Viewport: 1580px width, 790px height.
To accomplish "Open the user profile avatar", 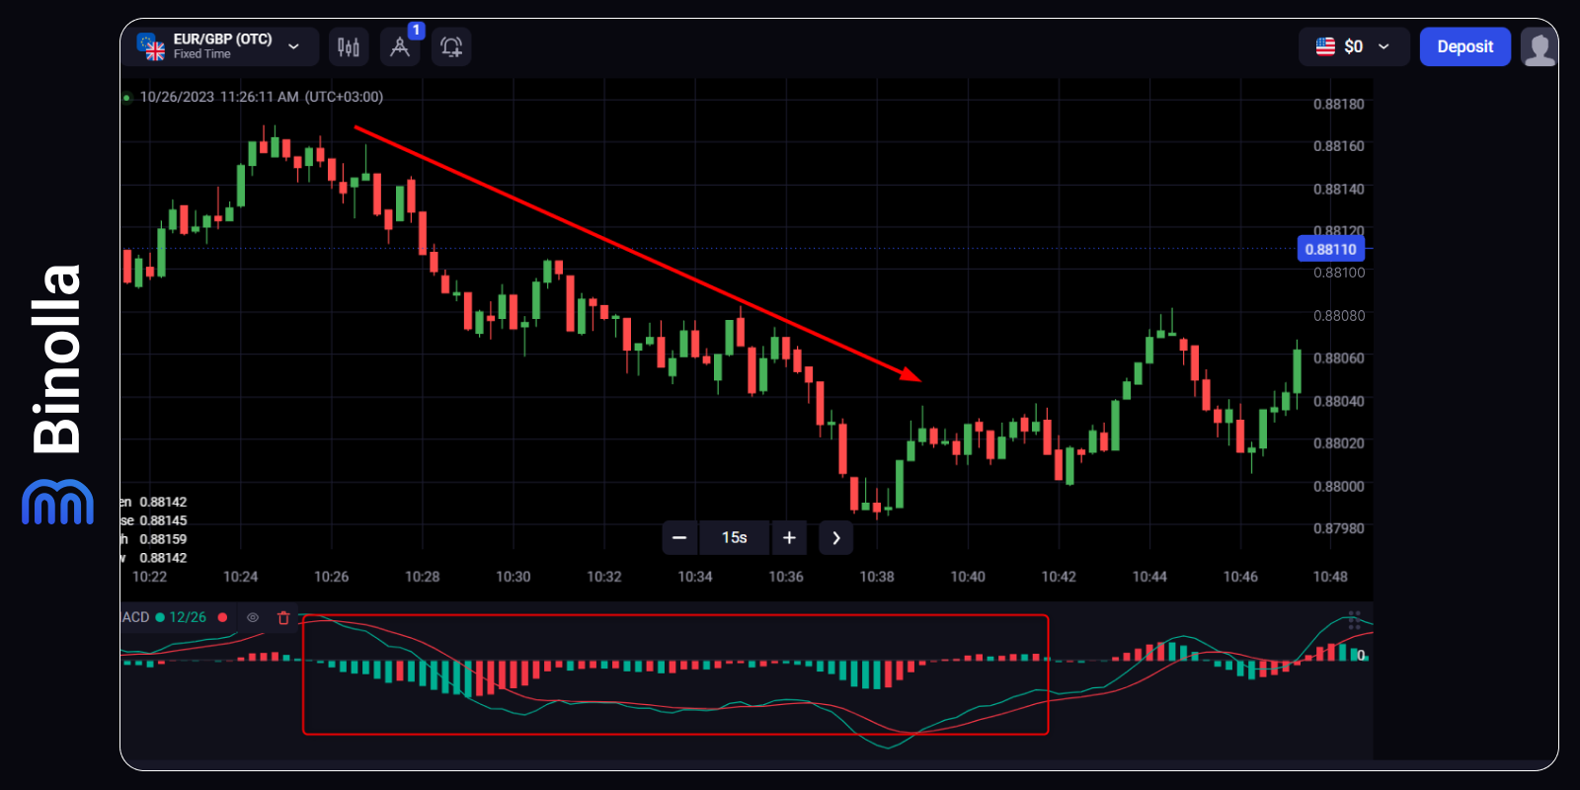I will [x=1539, y=46].
